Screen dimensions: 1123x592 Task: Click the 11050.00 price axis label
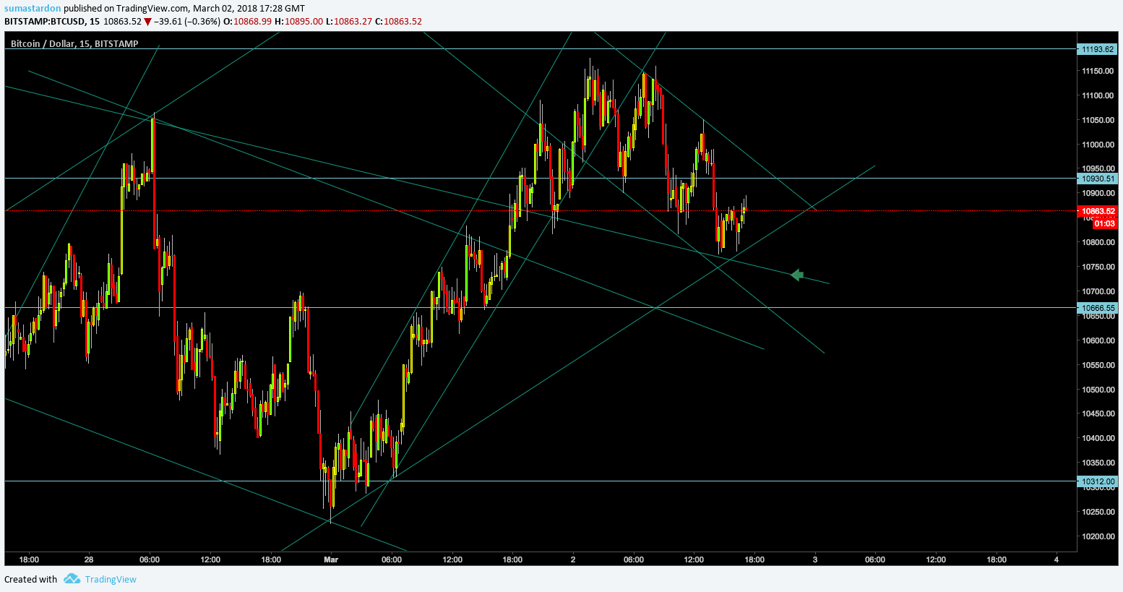[x=1098, y=120]
